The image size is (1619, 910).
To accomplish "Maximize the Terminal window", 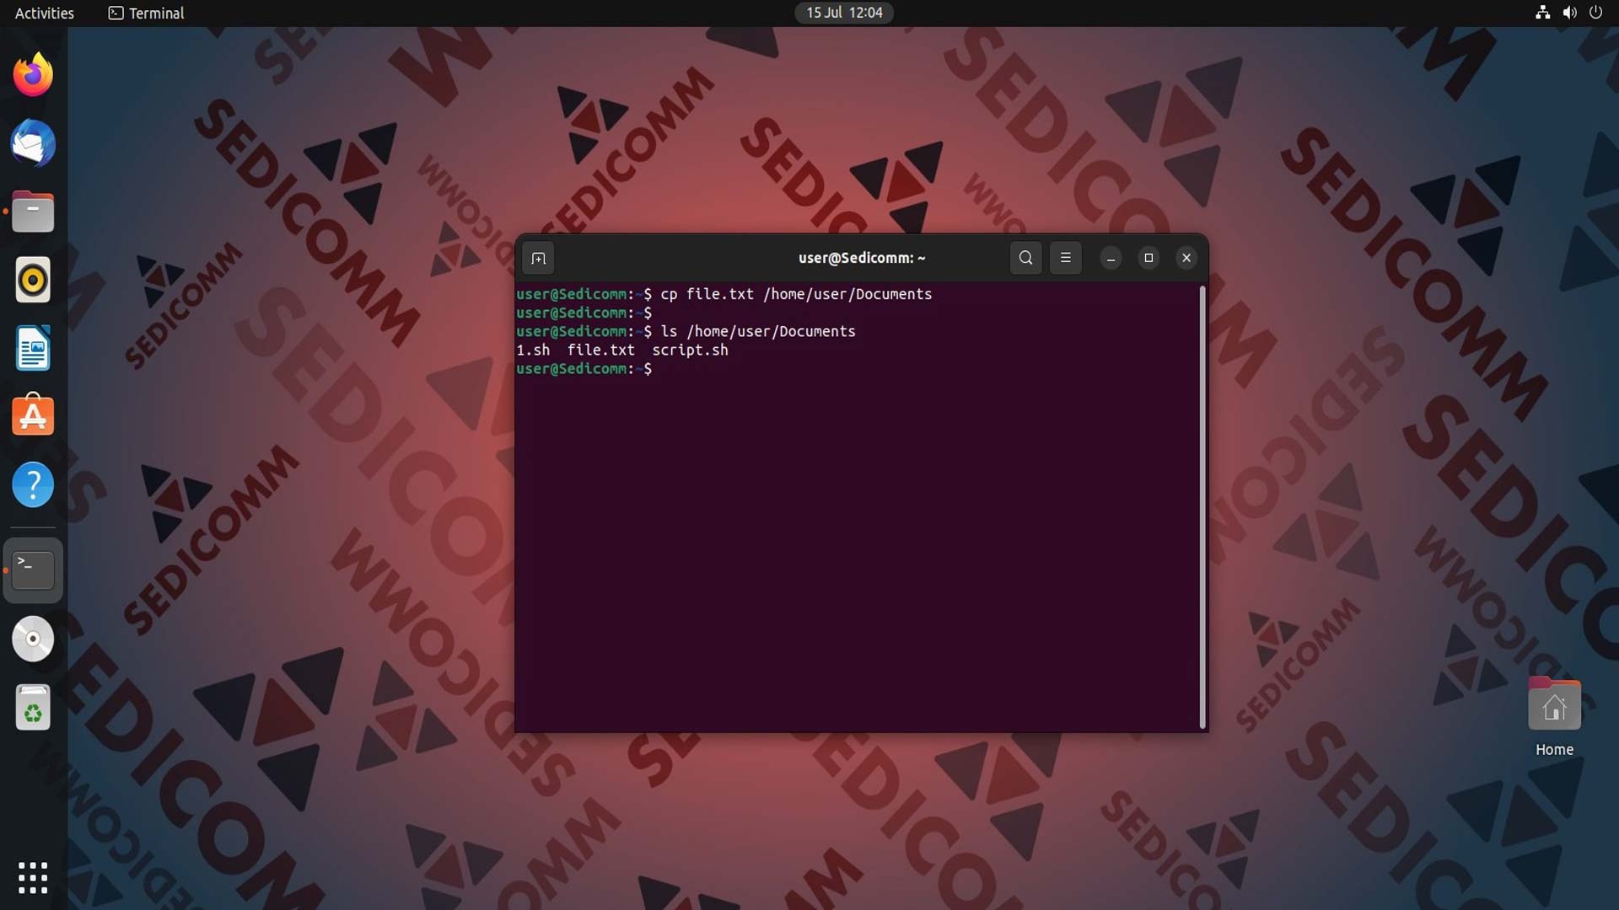I will 1148,258.
